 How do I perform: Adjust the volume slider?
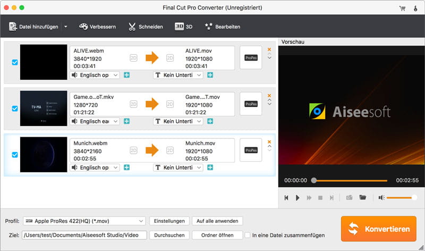click(402, 197)
